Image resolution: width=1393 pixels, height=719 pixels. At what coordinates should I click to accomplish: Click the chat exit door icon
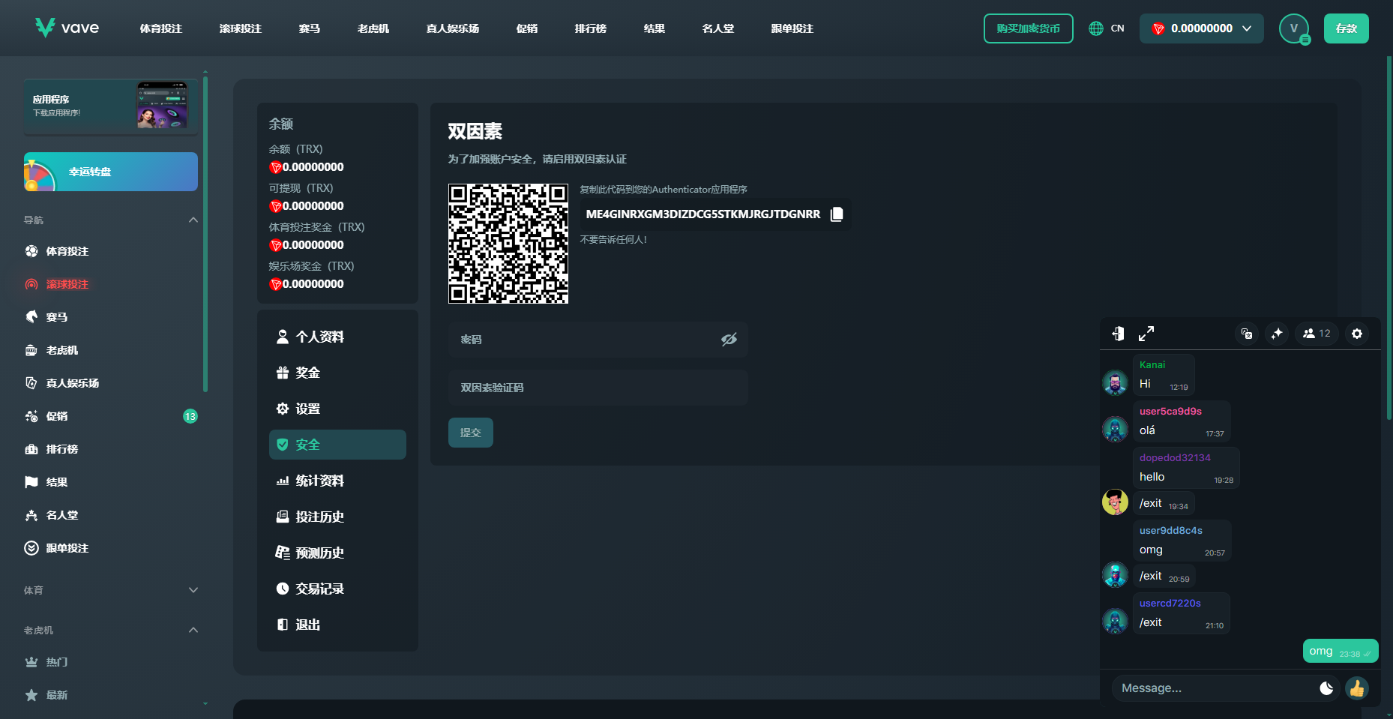point(1118,334)
